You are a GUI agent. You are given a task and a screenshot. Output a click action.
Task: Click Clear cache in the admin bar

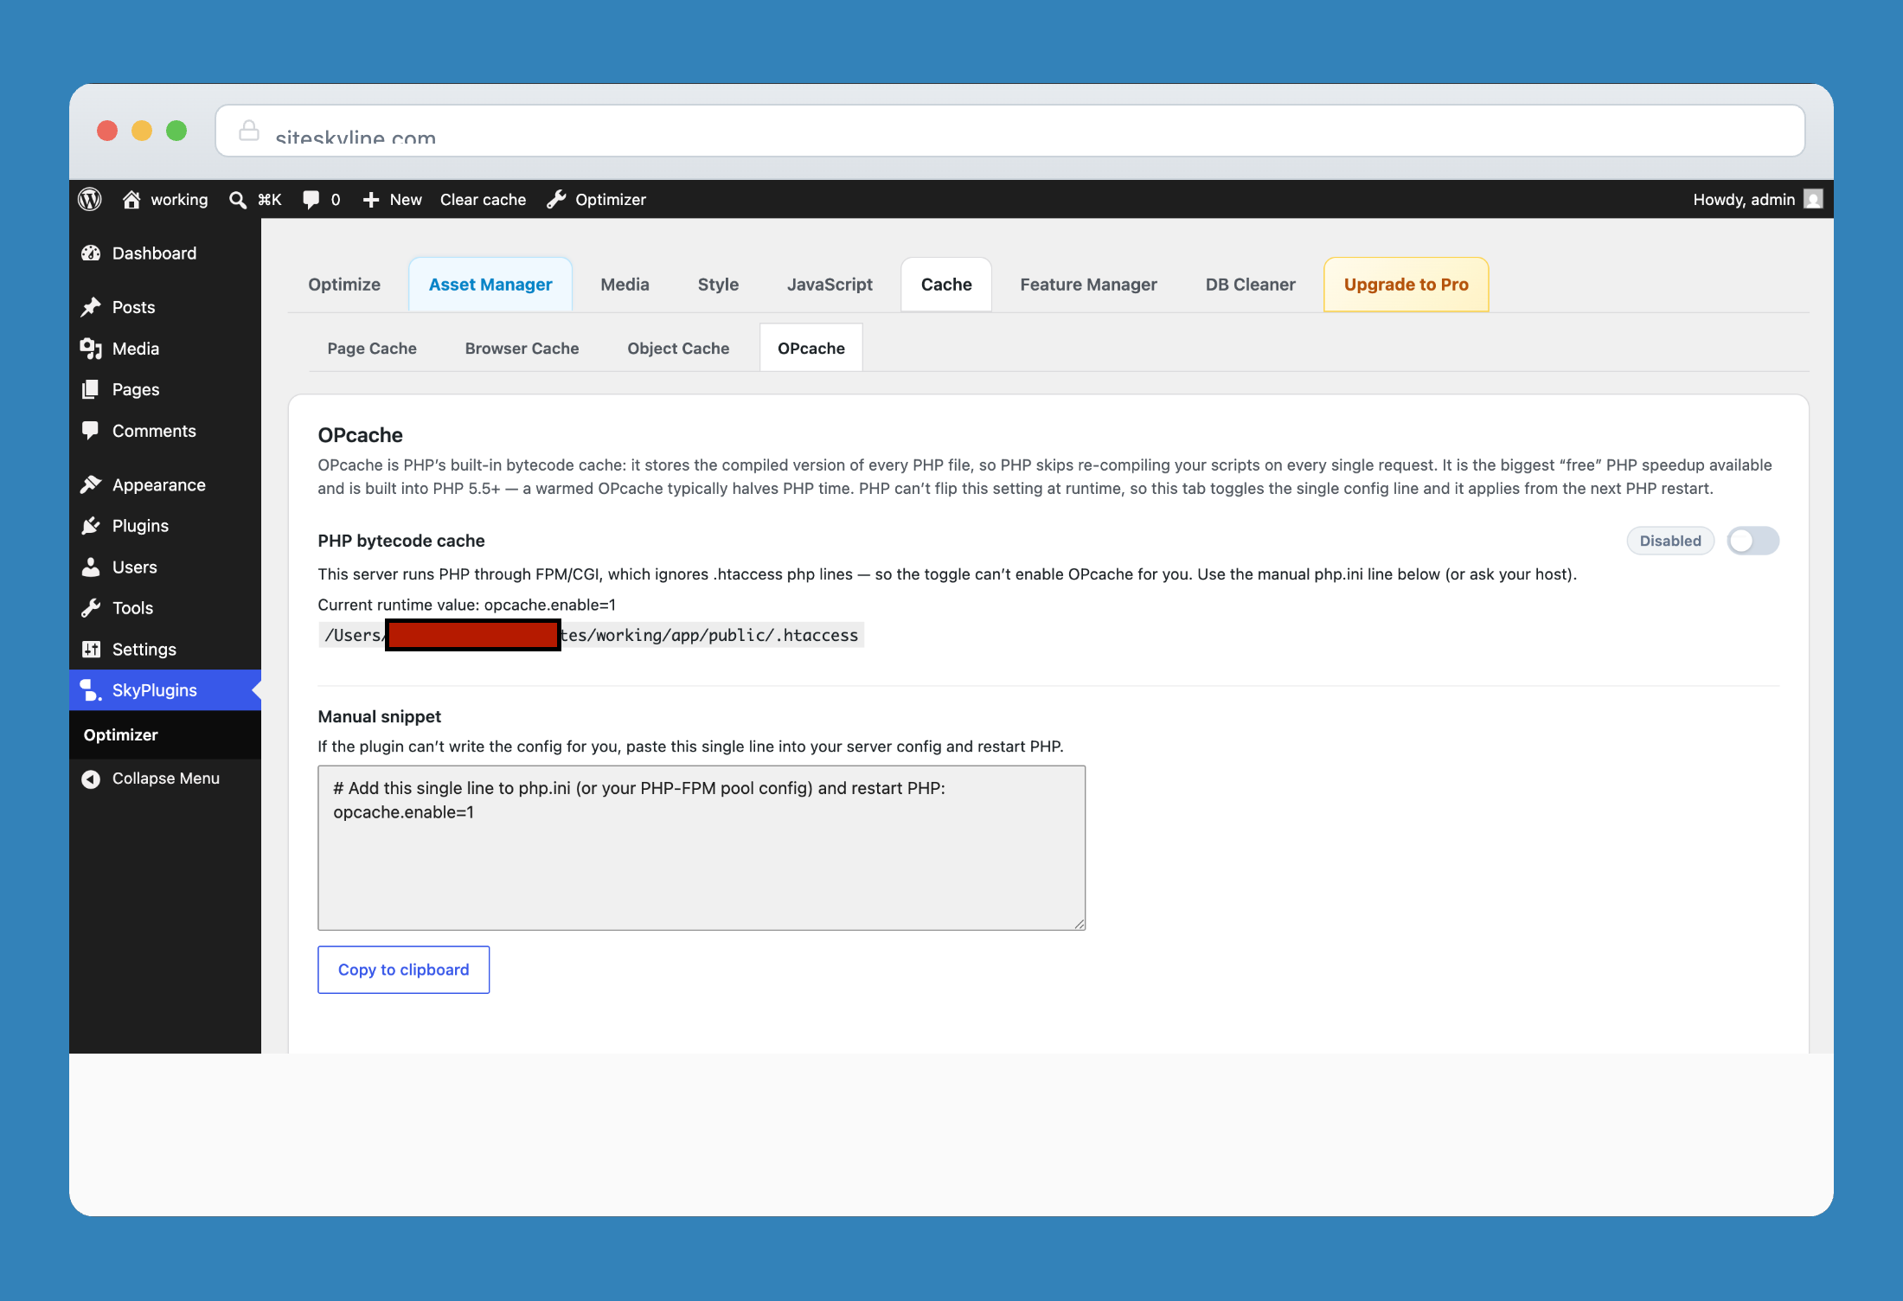tap(483, 200)
